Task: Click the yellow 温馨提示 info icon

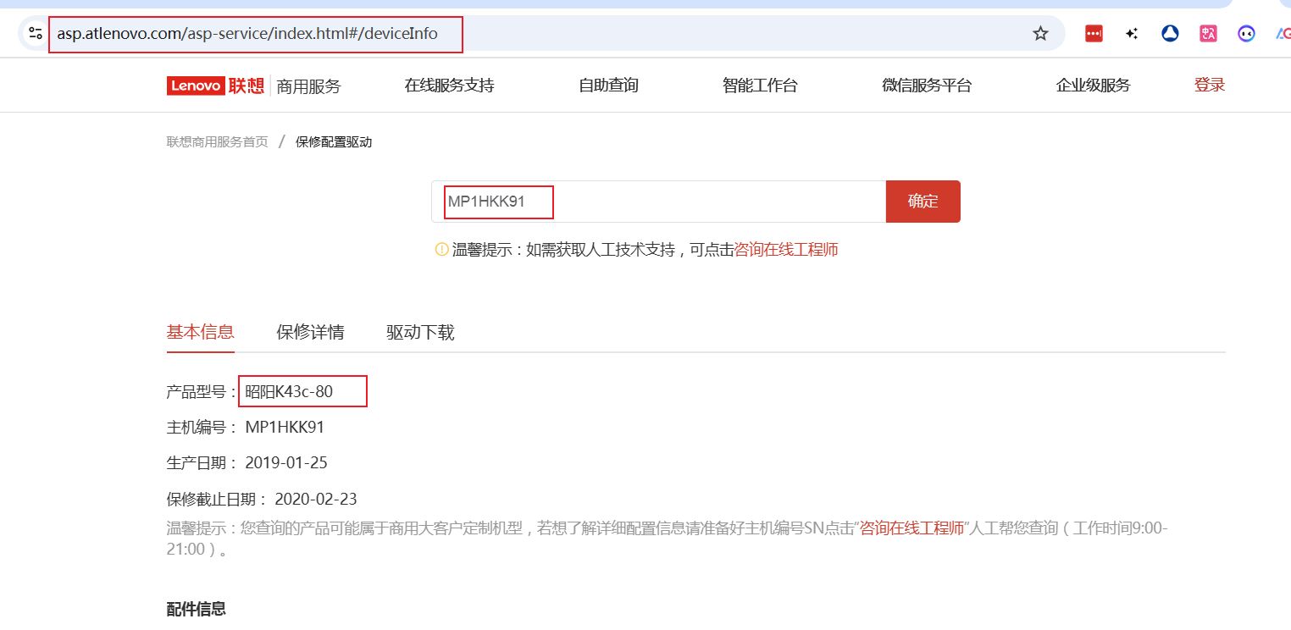Action: click(x=441, y=250)
